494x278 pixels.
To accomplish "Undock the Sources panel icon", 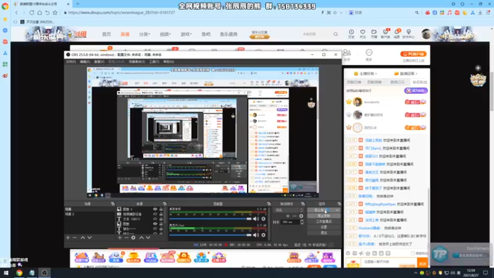I will [164, 204].
